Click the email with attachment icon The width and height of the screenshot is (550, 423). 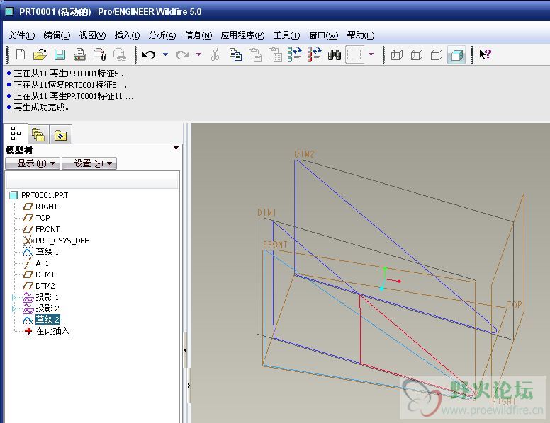click(x=100, y=54)
